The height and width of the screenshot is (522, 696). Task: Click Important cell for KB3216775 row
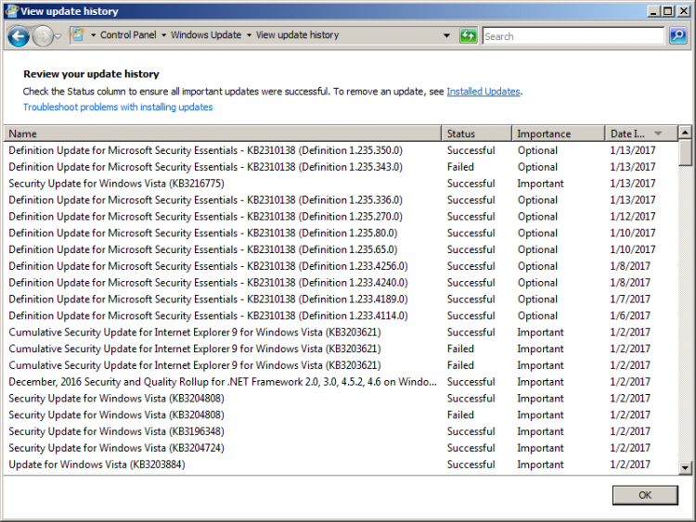coord(540,184)
